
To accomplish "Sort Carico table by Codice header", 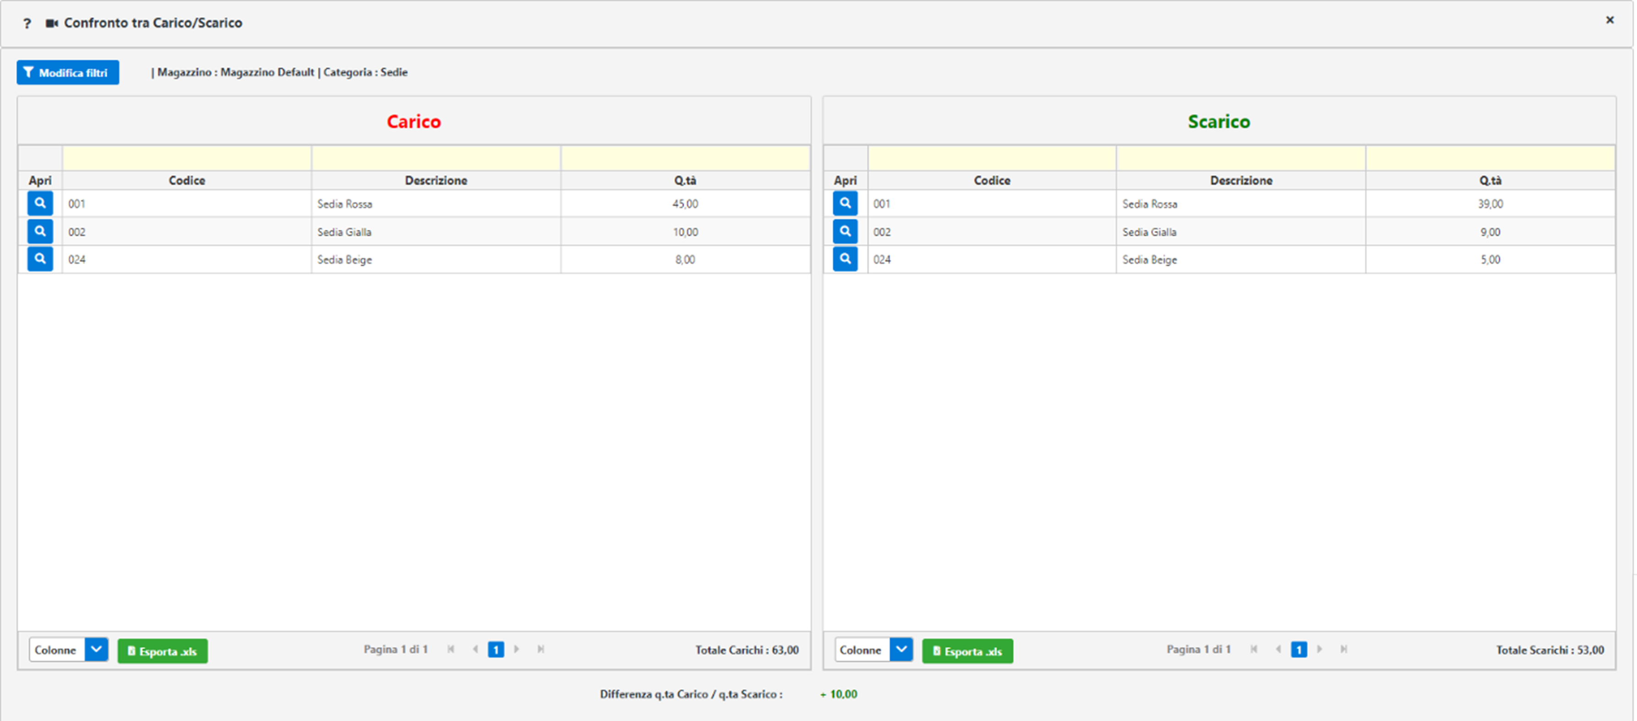I will (187, 181).
